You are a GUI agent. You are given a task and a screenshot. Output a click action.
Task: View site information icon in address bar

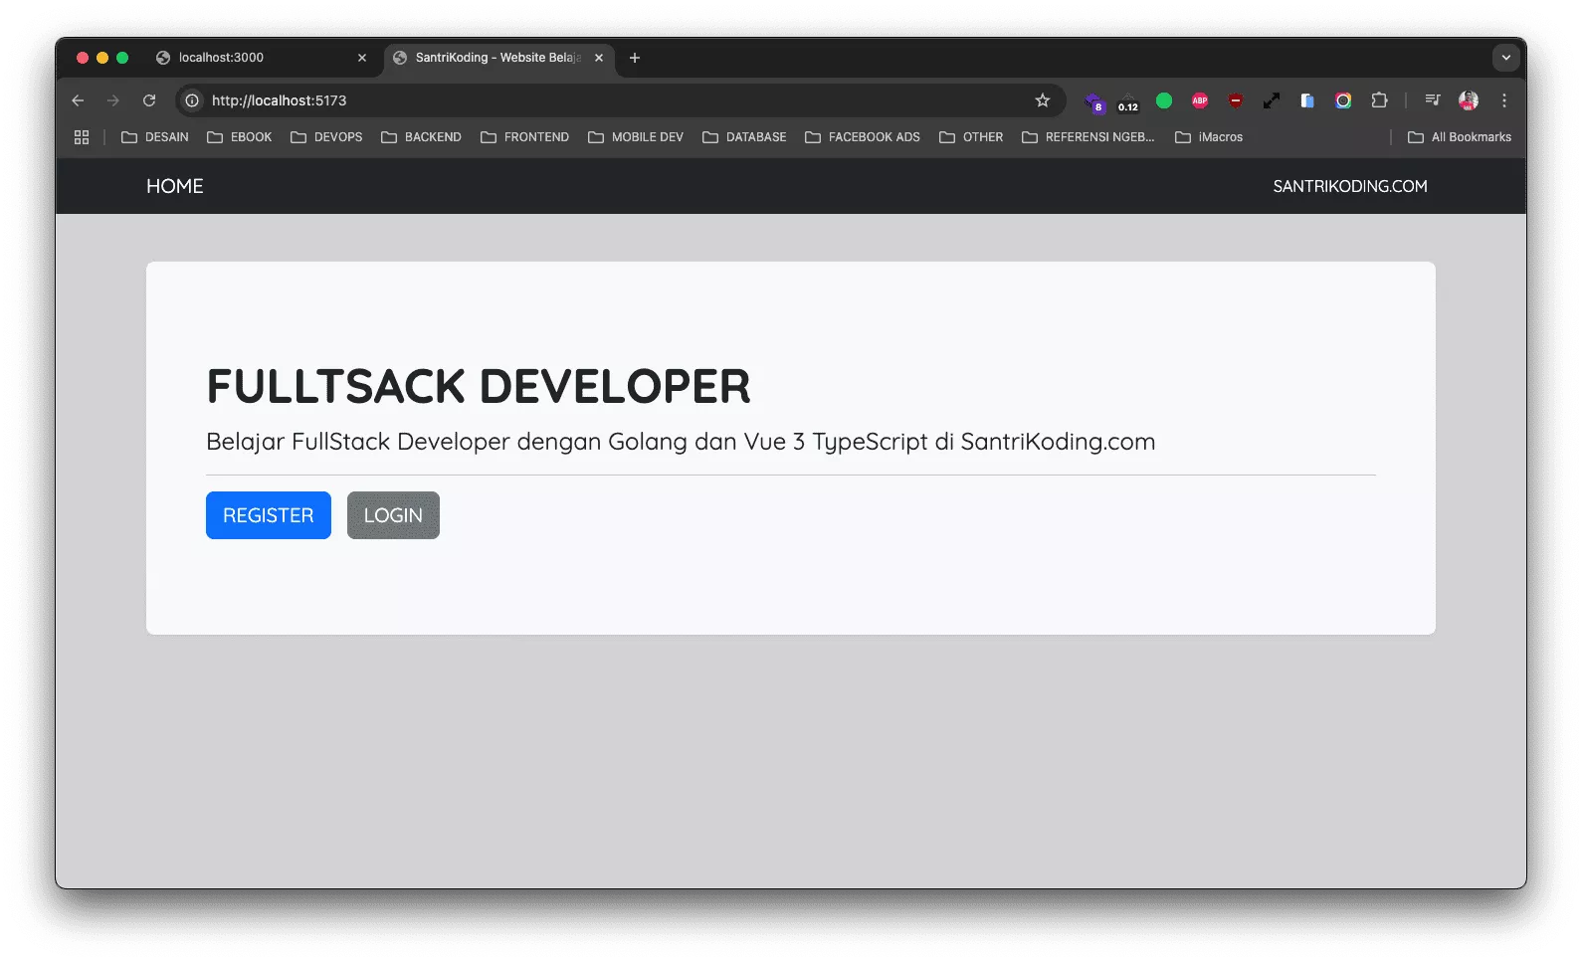click(192, 100)
